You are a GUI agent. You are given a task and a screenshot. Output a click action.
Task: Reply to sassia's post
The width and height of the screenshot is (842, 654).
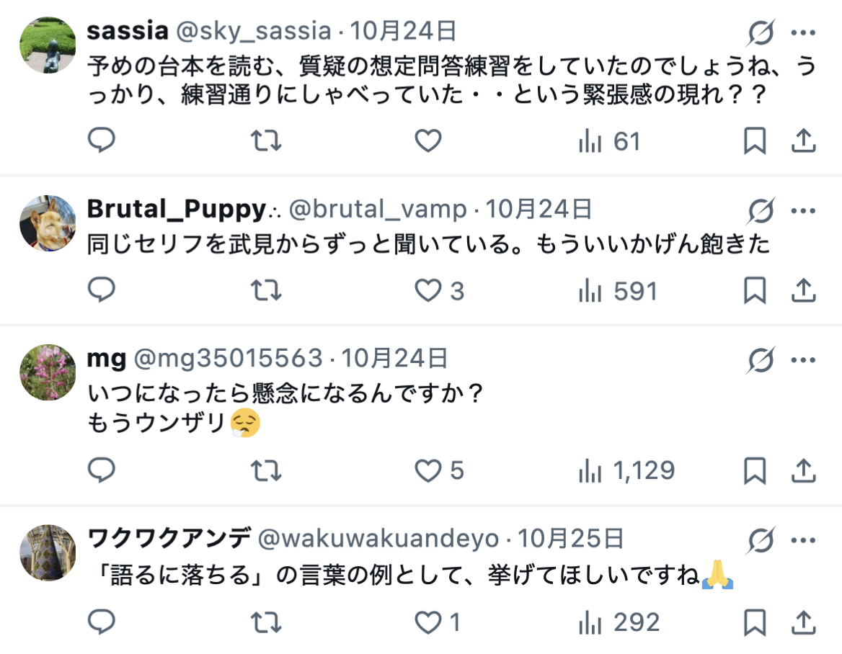click(102, 141)
